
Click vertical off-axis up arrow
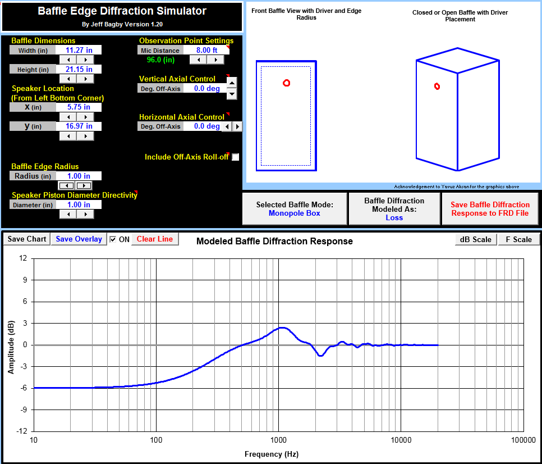click(x=232, y=83)
